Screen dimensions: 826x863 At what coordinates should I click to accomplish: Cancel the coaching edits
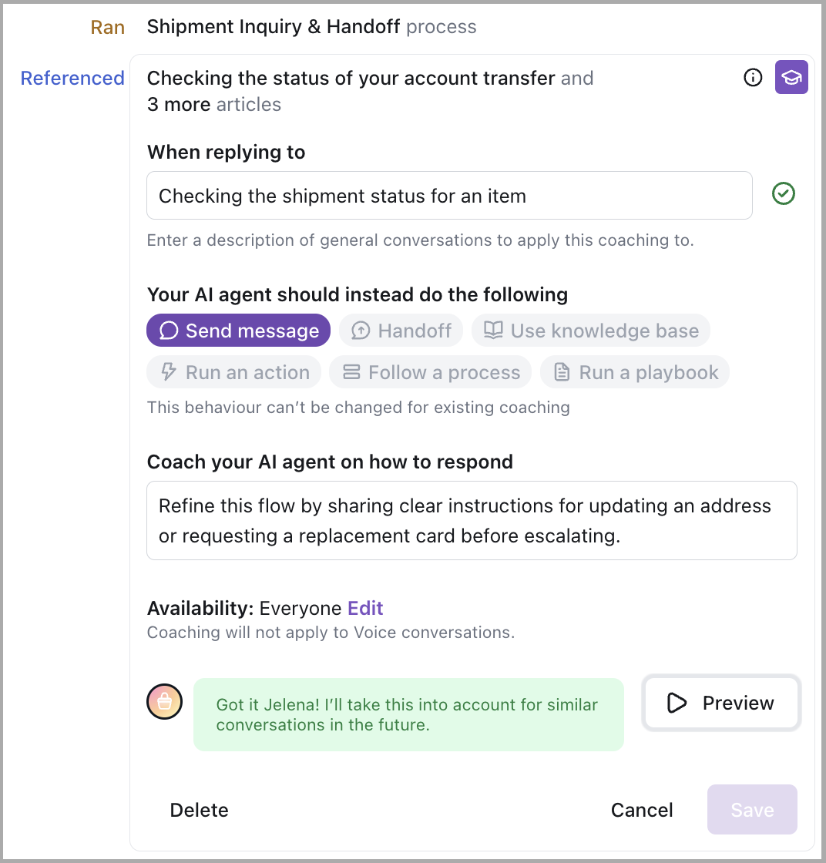642,810
